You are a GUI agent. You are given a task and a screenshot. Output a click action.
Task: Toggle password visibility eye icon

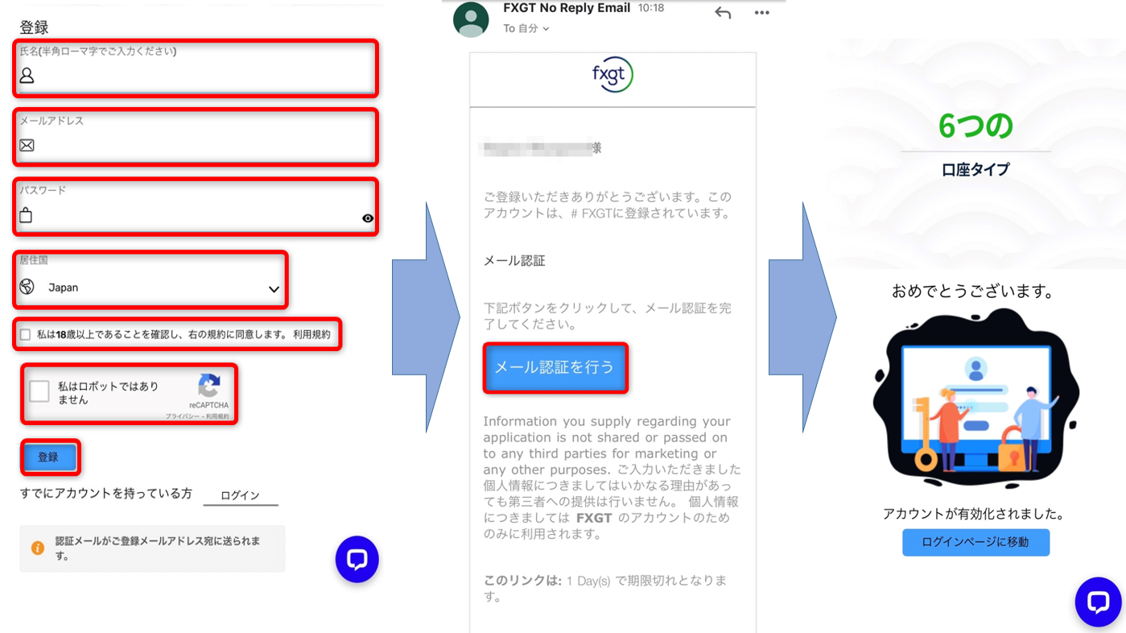pos(368,218)
